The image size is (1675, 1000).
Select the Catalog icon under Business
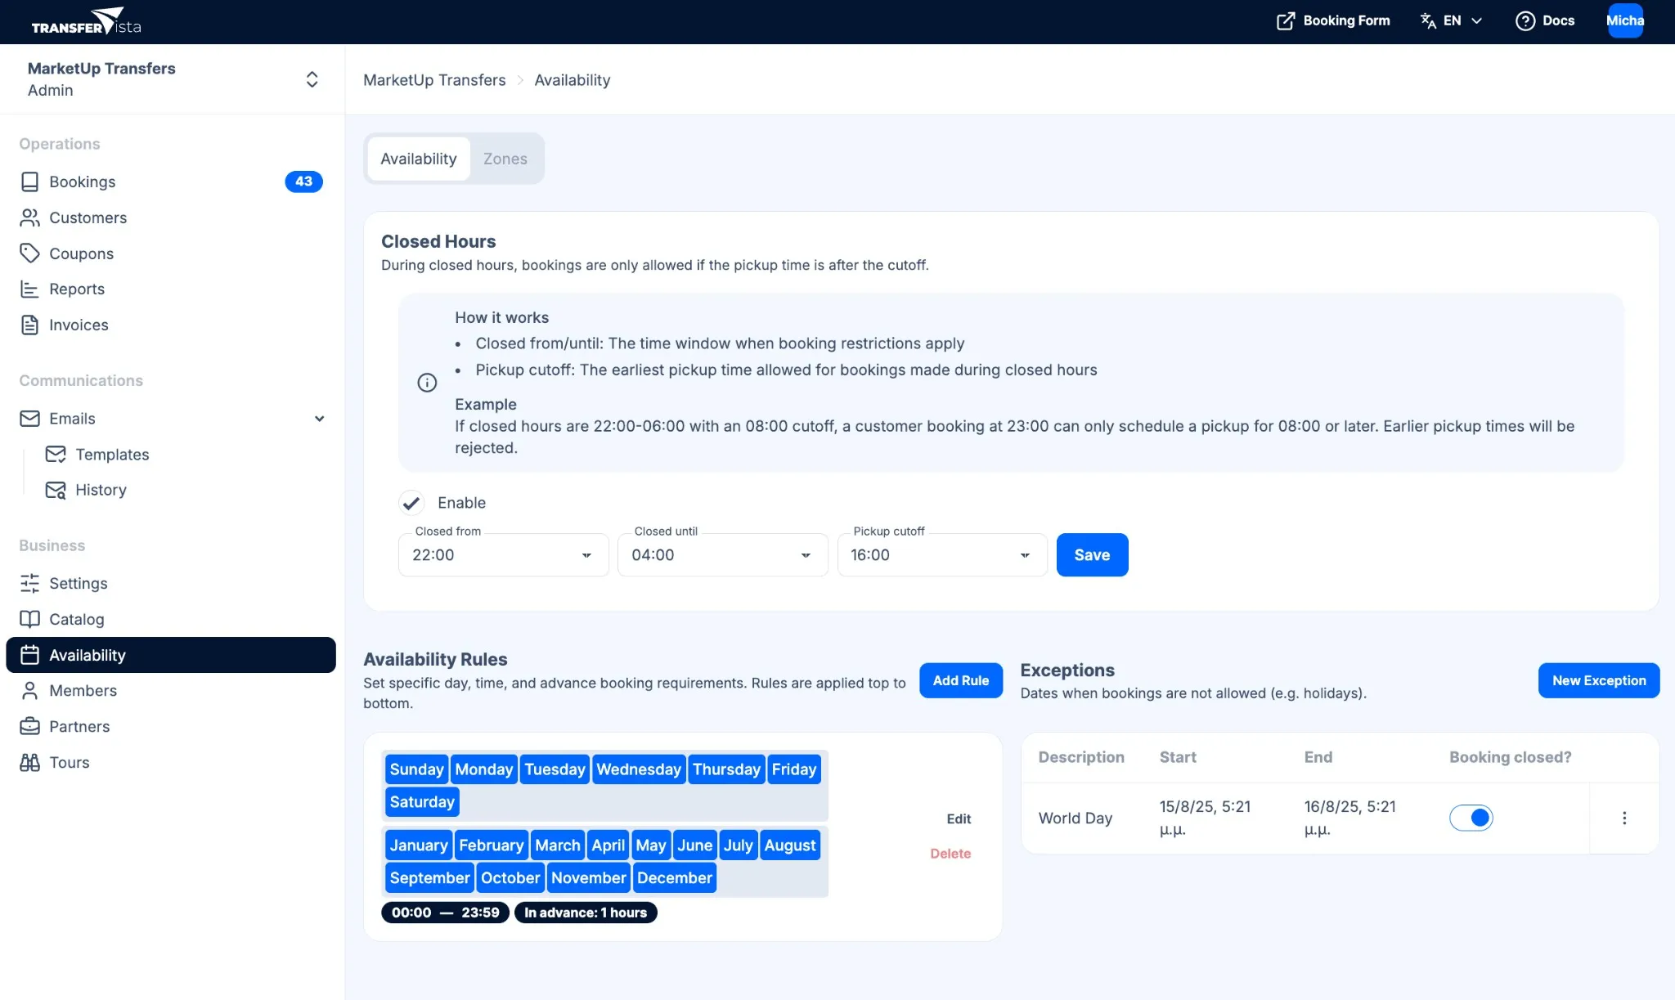pyautogui.click(x=30, y=619)
